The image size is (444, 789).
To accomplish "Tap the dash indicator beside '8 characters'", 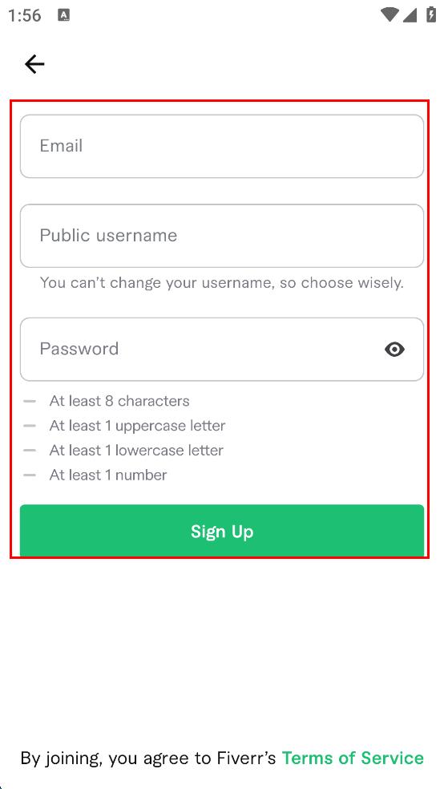I will point(30,401).
